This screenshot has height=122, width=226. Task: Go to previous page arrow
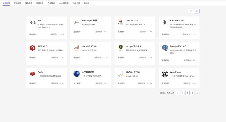point(177,93)
